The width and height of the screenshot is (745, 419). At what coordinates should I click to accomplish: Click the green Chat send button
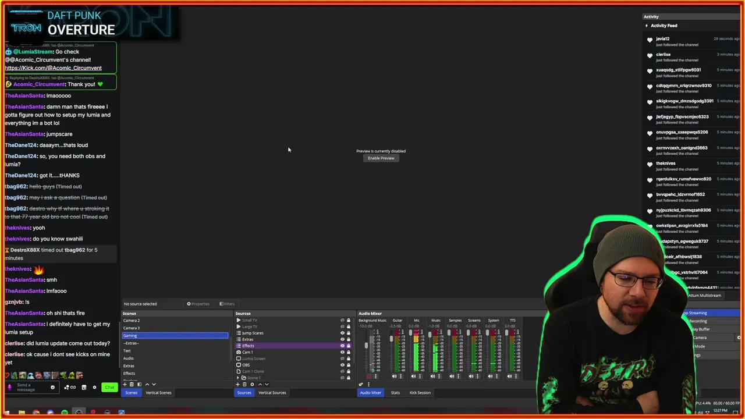click(109, 387)
